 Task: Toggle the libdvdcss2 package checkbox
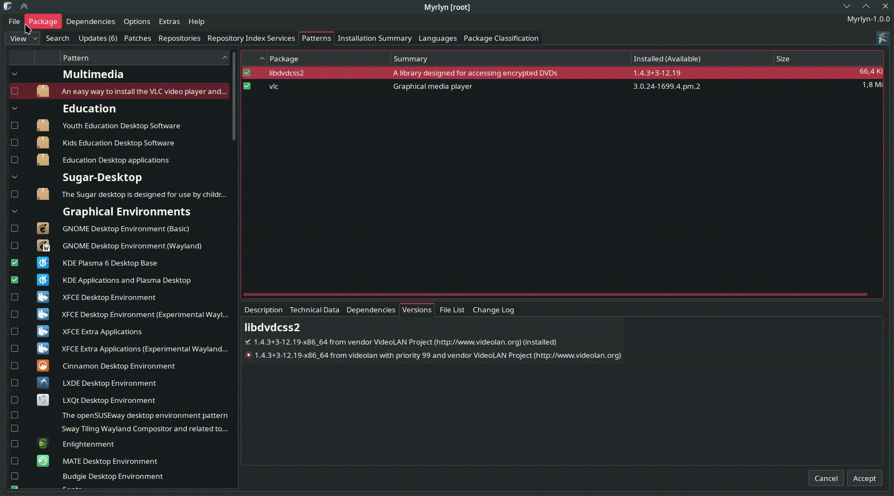point(247,73)
